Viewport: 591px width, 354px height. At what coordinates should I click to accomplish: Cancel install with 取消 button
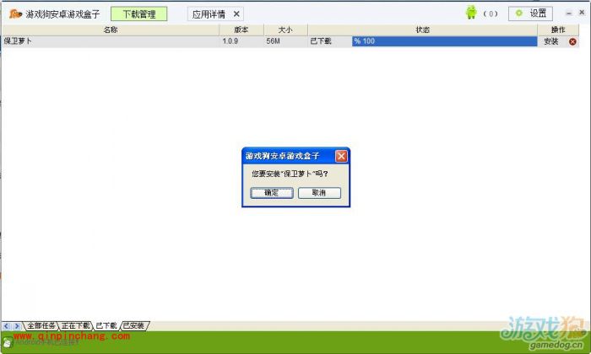[x=319, y=193]
